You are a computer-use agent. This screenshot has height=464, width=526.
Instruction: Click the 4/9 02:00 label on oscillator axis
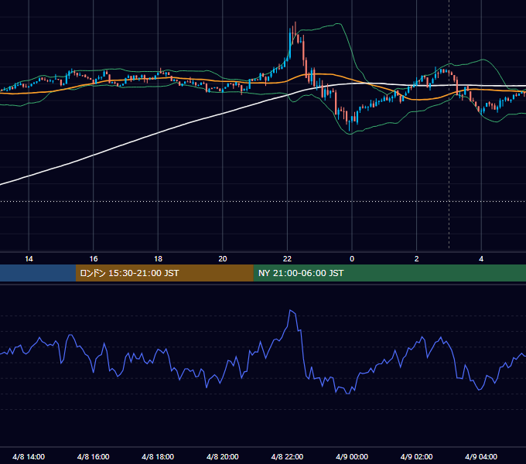click(x=416, y=456)
